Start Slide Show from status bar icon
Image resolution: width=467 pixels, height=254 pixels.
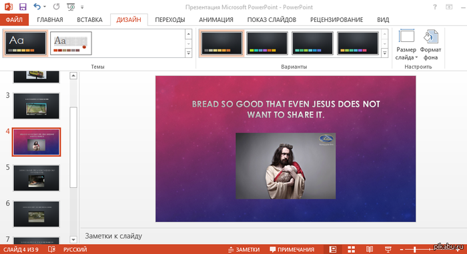coord(388,249)
